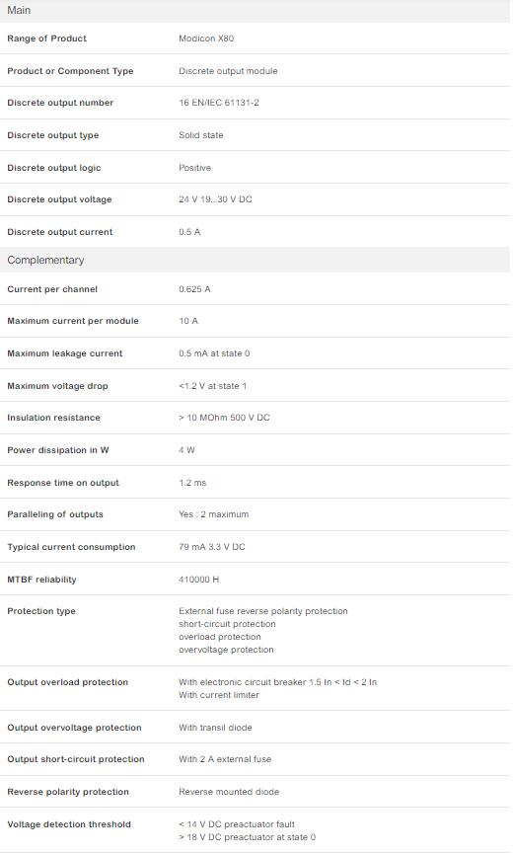
Task: Select the Discrete output type row label
Action: (x=53, y=135)
